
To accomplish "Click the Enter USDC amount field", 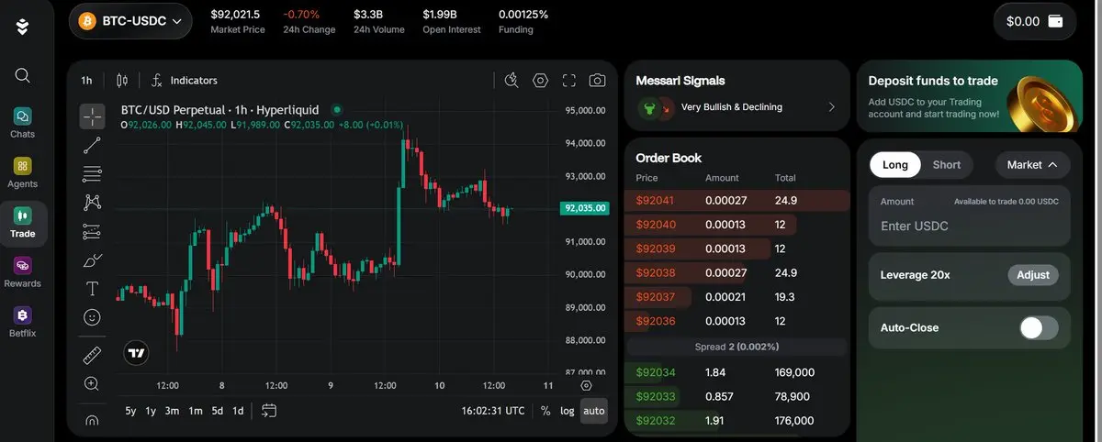I will [x=970, y=226].
